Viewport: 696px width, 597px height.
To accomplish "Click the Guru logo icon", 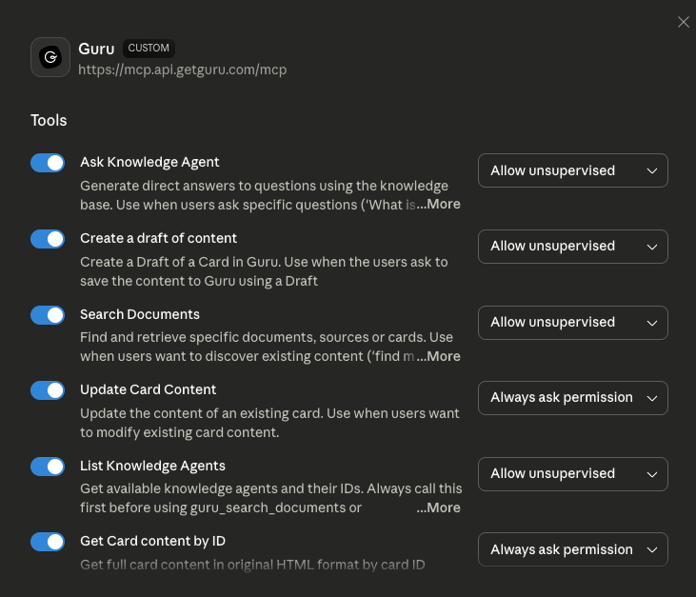I will click(50, 57).
